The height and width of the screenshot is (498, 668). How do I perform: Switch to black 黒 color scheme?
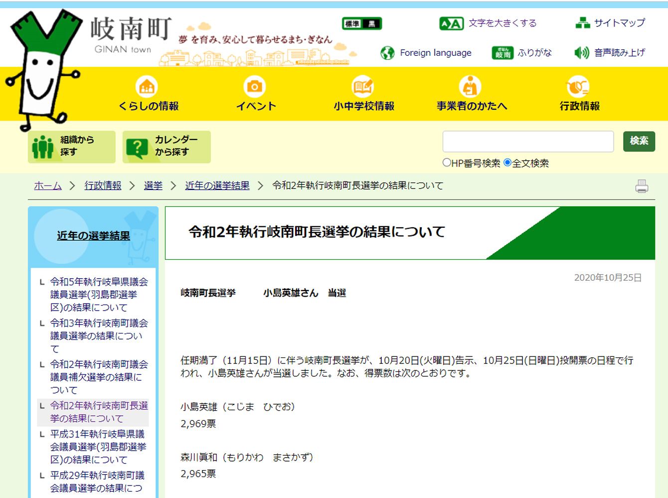click(371, 23)
